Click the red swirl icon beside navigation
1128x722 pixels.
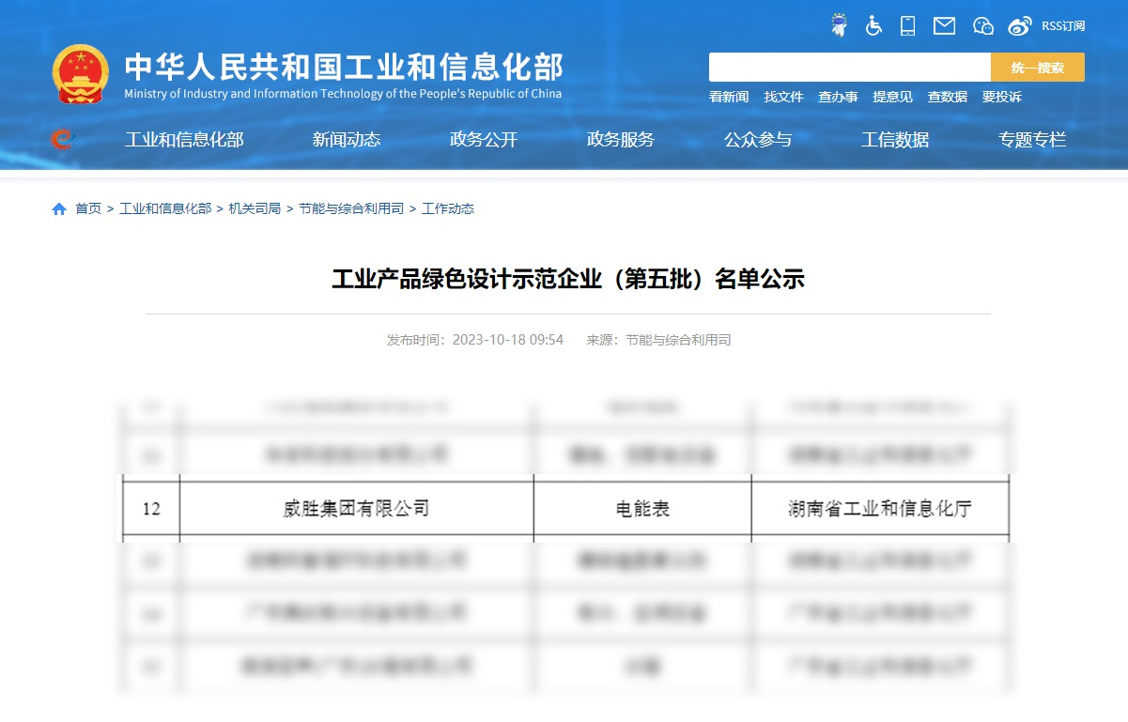[x=62, y=140]
